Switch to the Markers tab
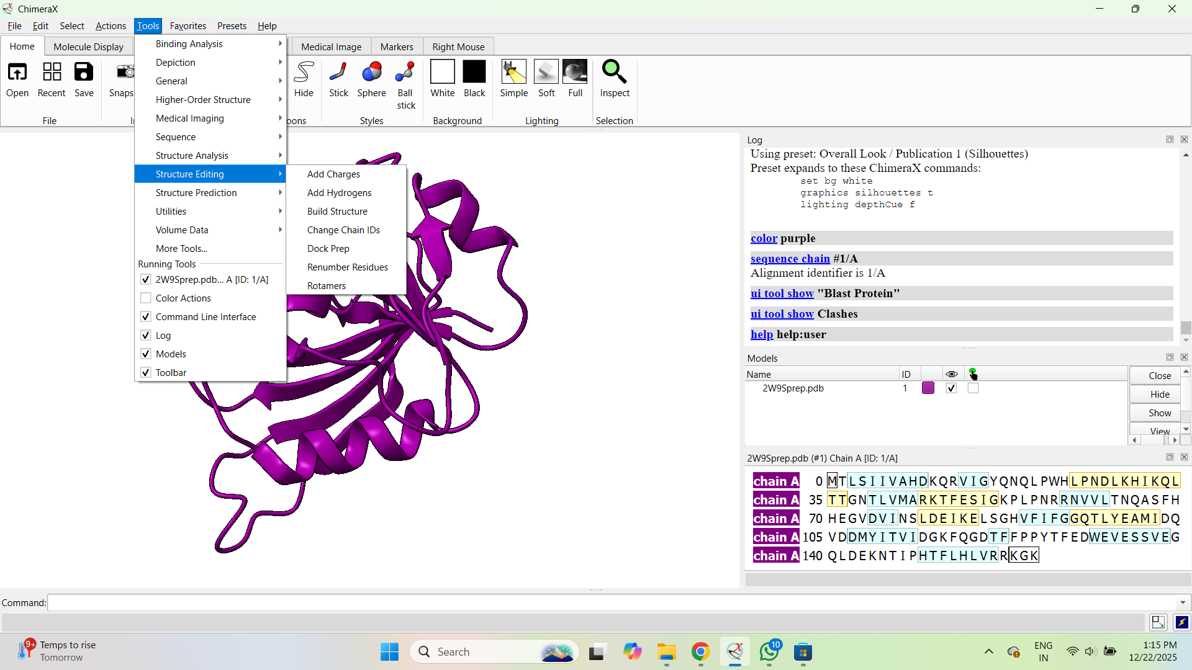 click(396, 47)
